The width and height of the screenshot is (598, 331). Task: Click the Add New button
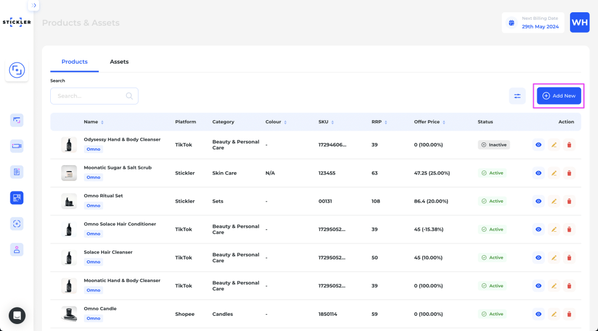coord(559,96)
